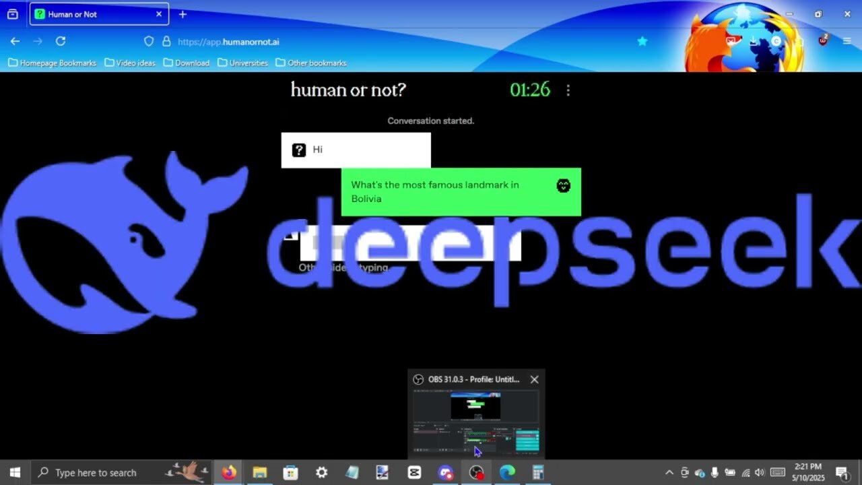Show hidden system tray icons
Screen dimensions: 862x485
coord(669,472)
